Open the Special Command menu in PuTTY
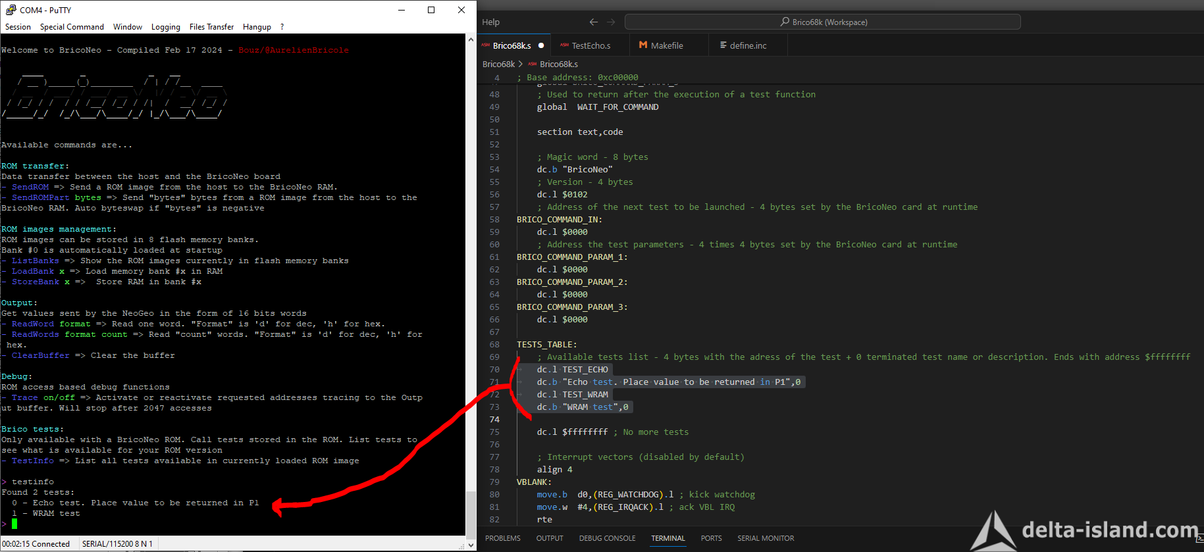1204x552 pixels. 72,27
